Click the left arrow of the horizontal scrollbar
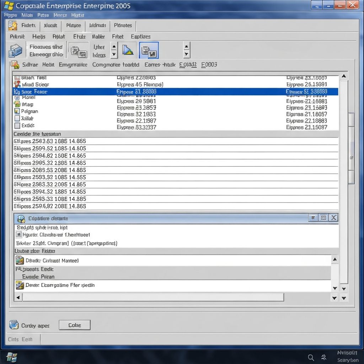Viewport: 364px width, 364px height. coord(18,297)
